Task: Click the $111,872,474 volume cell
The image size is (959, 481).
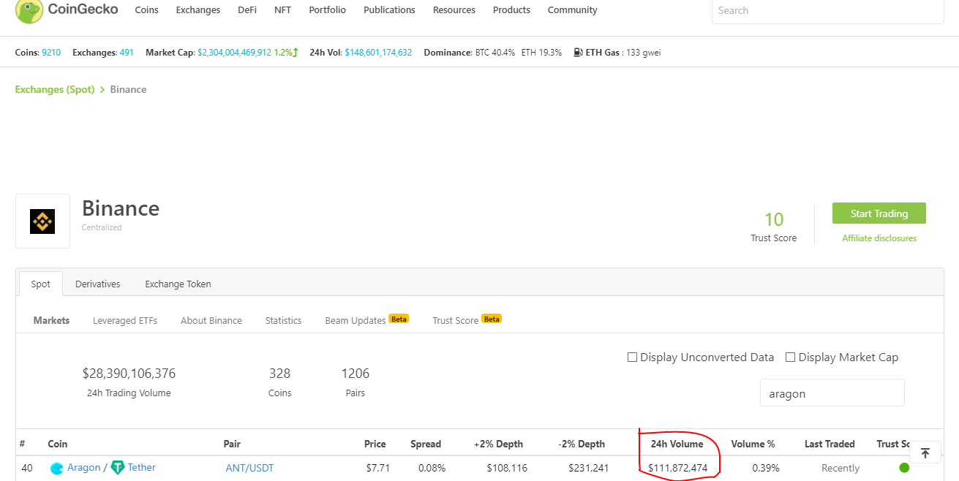Action: coord(677,468)
